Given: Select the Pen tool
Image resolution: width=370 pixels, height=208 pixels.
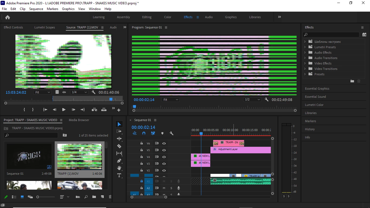Looking at the screenshot, I should (119, 161).
